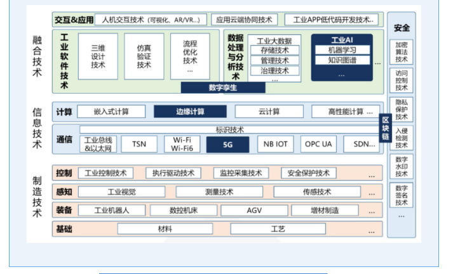The image size is (453, 274).
Task: Click the 嵌入式计算 box
Action: (x=111, y=112)
